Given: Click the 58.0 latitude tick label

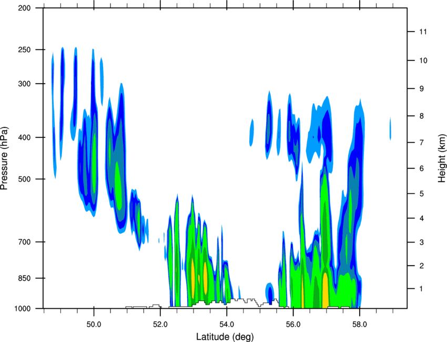Looking at the screenshot, I should (x=360, y=325).
